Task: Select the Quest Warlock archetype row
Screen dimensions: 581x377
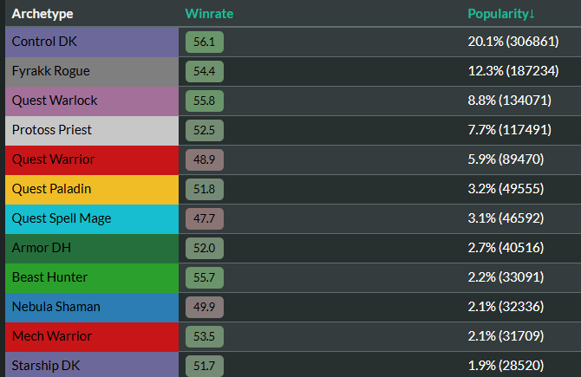Action: pyautogui.click(x=54, y=101)
